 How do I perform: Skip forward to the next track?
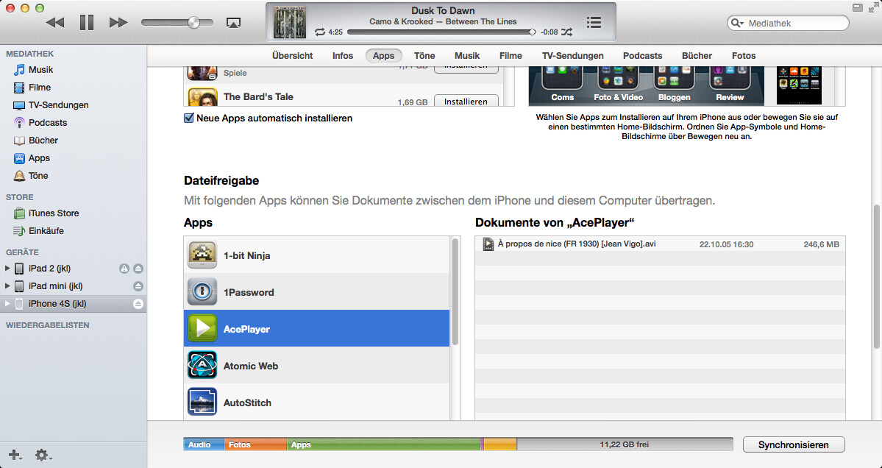tap(118, 23)
